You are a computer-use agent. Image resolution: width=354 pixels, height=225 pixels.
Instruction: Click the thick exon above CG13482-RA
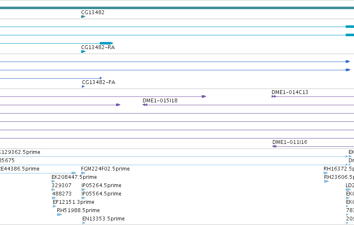106,43
